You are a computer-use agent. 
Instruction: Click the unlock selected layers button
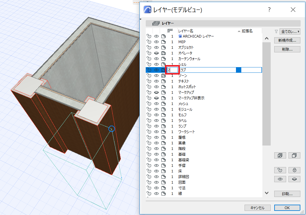280,170
